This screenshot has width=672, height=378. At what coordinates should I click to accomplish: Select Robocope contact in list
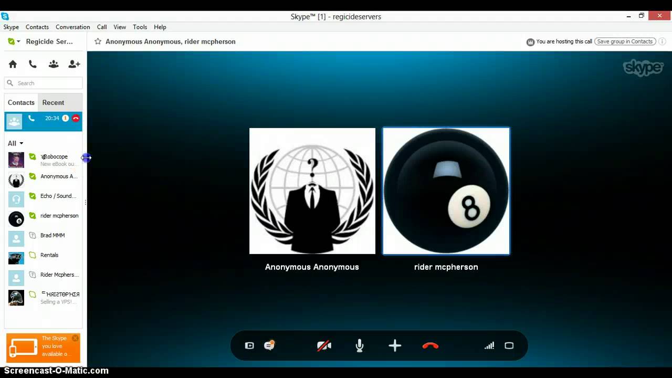pyautogui.click(x=44, y=160)
